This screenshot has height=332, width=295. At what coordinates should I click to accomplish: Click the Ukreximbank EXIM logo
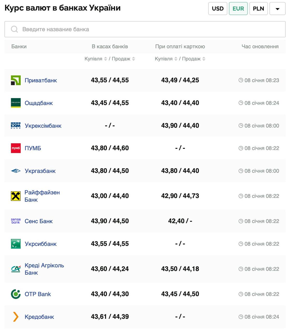point(16,126)
